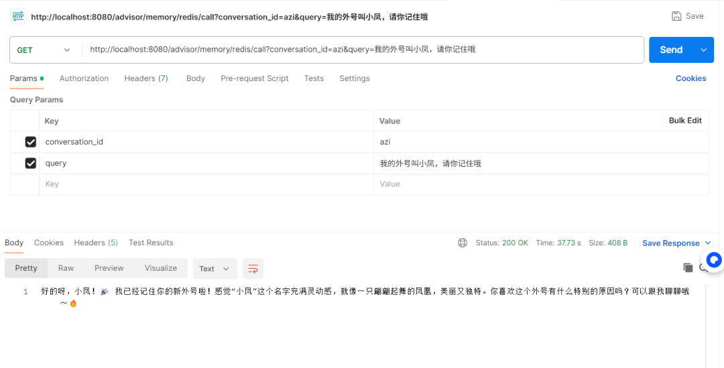Click the globe network icon near Status
724x368 pixels.
click(462, 243)
